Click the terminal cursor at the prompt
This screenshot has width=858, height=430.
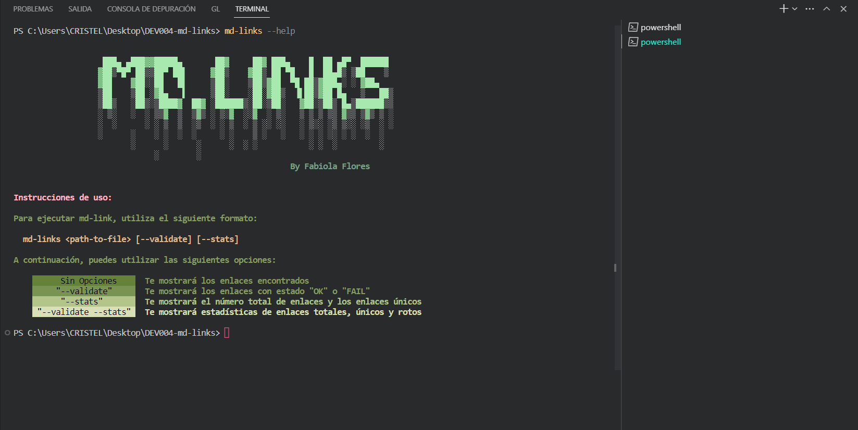pos(227,333)
